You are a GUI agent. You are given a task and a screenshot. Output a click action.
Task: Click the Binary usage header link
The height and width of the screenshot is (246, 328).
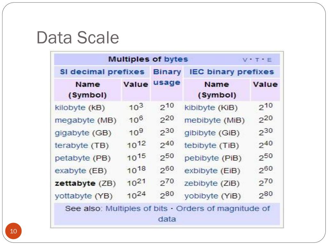coord(167,77)
